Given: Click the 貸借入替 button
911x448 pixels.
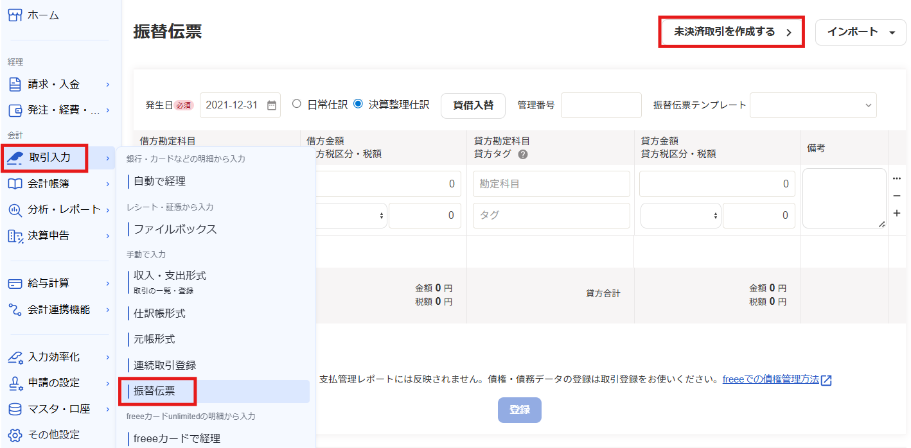Looking at the screenshot, I should 473,105.
